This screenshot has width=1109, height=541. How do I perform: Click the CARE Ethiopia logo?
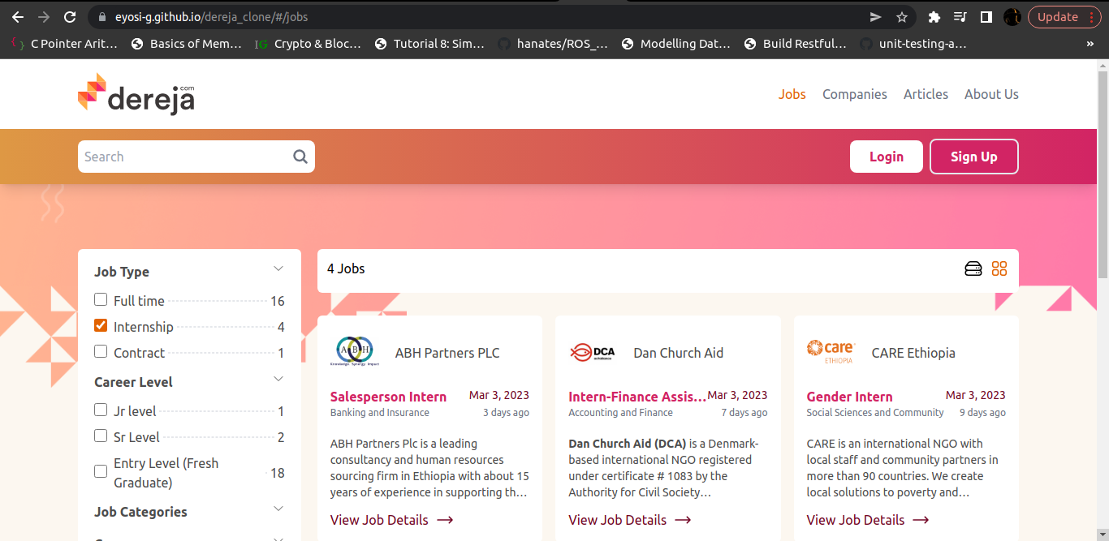831,351
